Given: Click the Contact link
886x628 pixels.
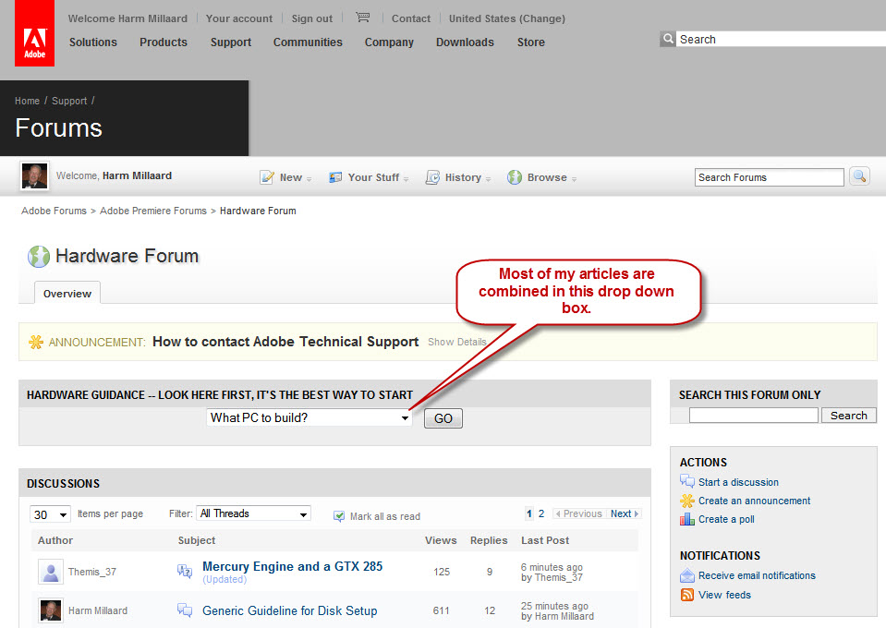Looking at the screenshot, I should (x=411, y=18).
